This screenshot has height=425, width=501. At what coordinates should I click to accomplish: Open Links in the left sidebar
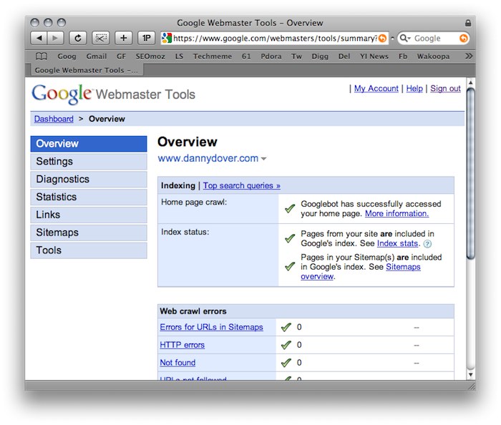[x=89, y=215]
